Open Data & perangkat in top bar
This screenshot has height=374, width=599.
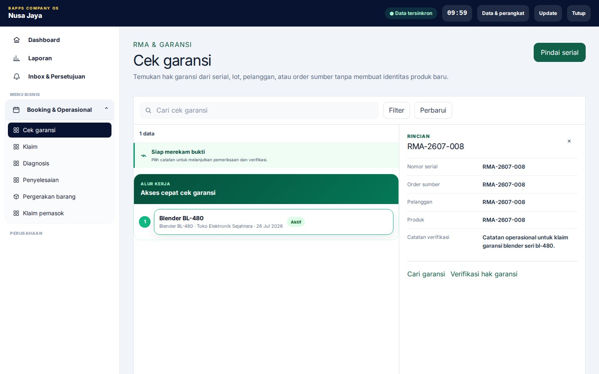[x=503, y=13]
